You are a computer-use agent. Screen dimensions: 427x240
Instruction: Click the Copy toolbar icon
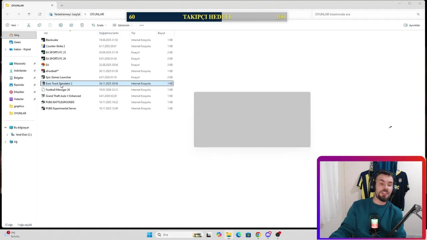(39, 25)
